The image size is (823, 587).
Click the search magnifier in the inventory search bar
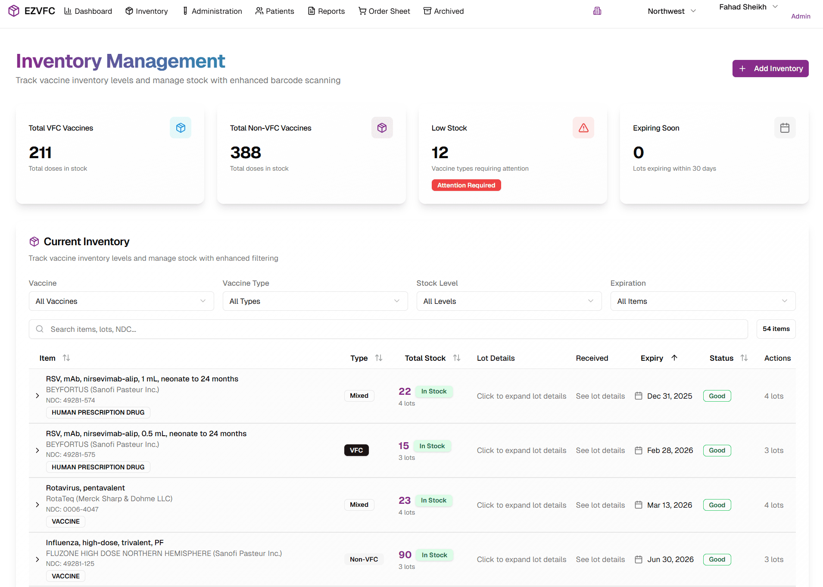point(40,329)
